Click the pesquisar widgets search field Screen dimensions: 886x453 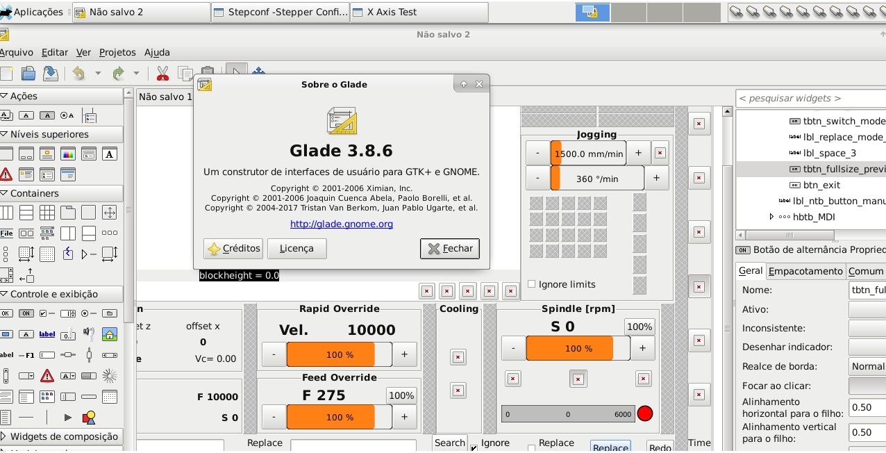pyautogui.click(x=810, y=99)
